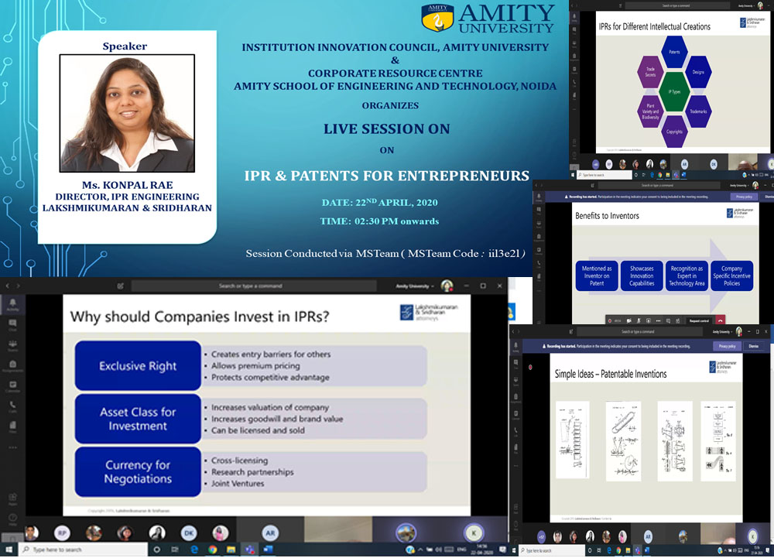Select AR participant avatar in Companies Invest window
This screenshot has width=774, height=558.
270,532
